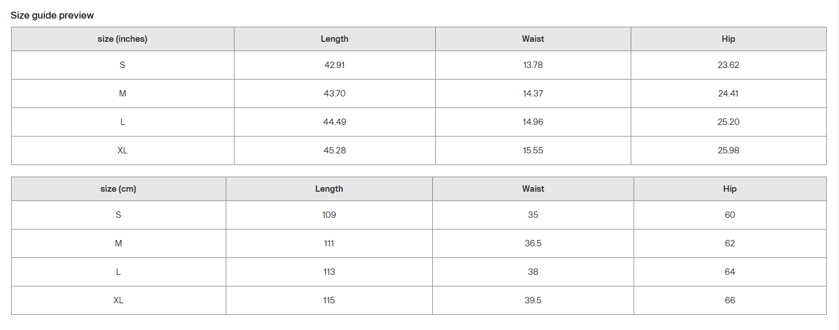Viewport: 839px width, 330px height.
Task: Select the 14.37 waist cell
Action: pyautogui.click(x=533, y=94)
